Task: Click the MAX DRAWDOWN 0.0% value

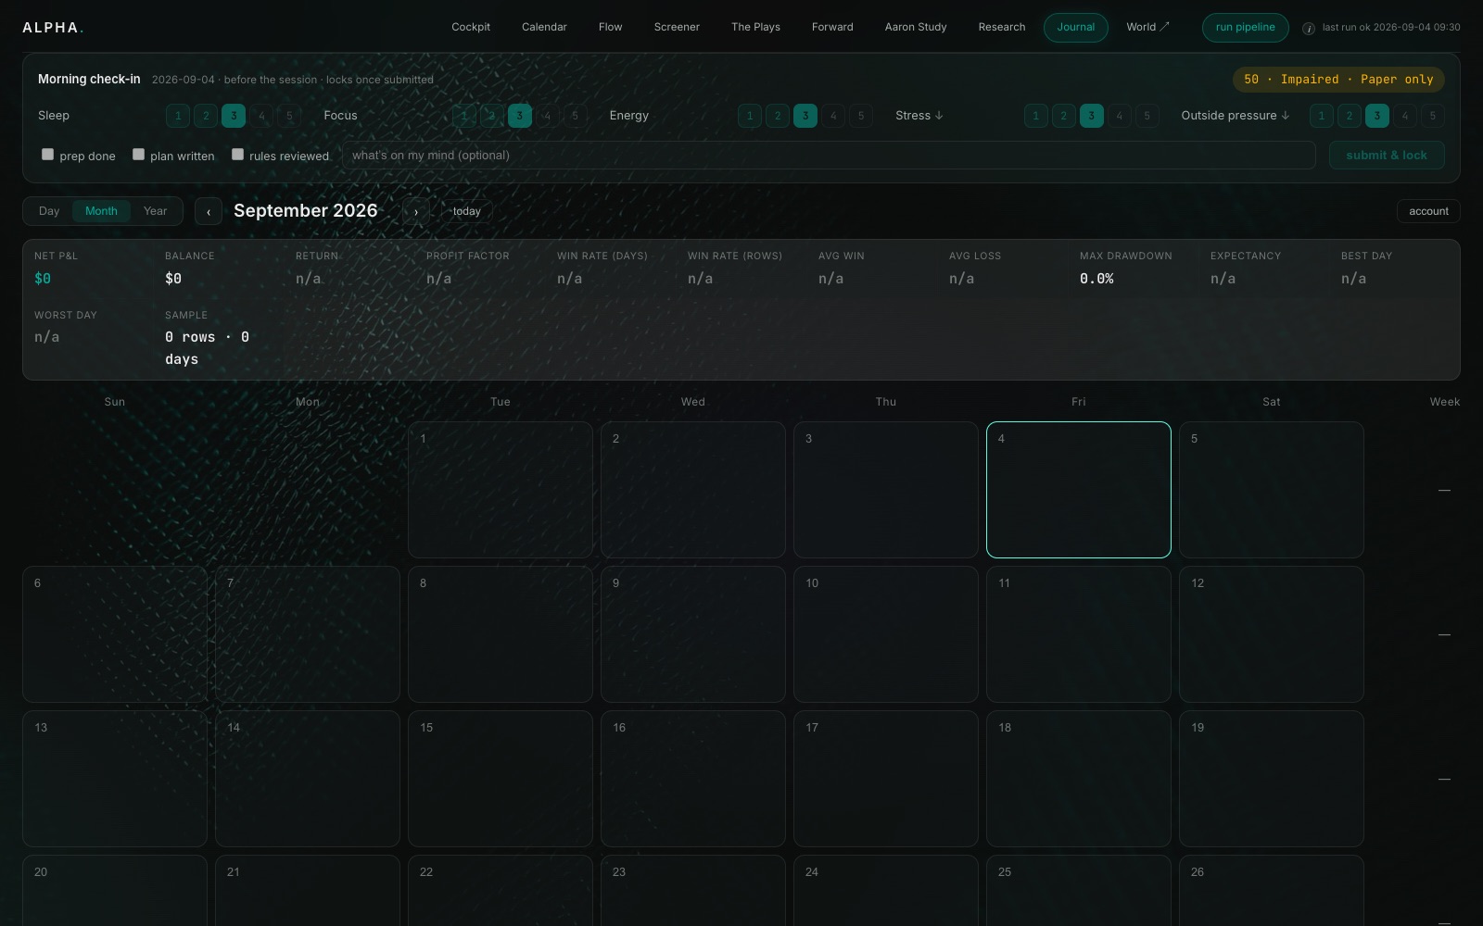Action: [x=1096, y=279]
